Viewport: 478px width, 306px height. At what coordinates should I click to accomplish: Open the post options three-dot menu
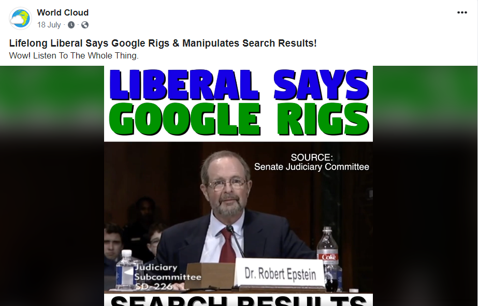pyautogui.click(x=462, y=12)
